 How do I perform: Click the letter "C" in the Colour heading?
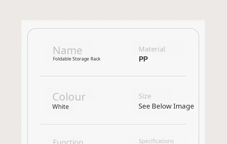(x=56, y=97)
